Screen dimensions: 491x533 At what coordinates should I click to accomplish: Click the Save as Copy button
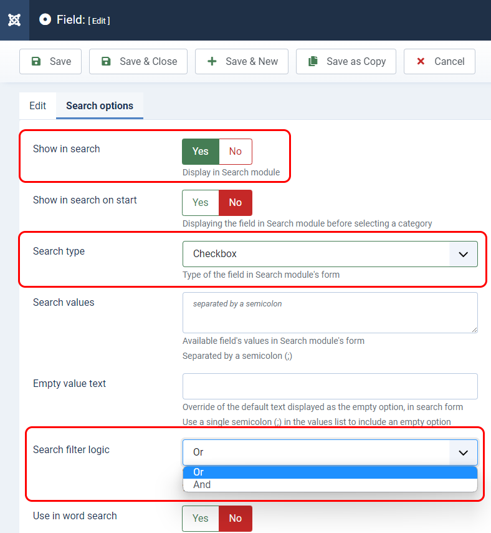click(346, 62)
